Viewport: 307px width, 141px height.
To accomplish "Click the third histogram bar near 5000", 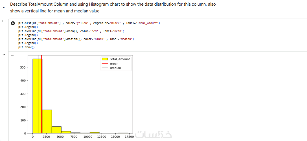I will click(56, 130).
